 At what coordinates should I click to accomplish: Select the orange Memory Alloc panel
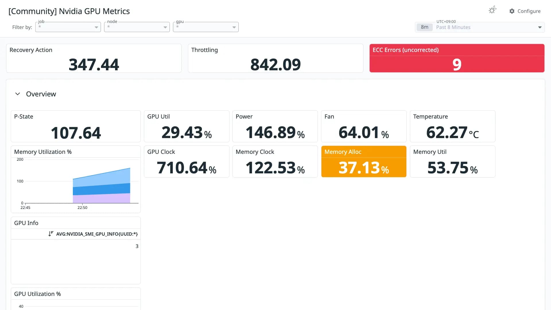(x=364, y=161)
